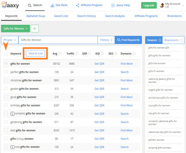Screen dimensions: 186x153
Task: Expand the My Account menu chevron
Action: click(x=183, y=5)
